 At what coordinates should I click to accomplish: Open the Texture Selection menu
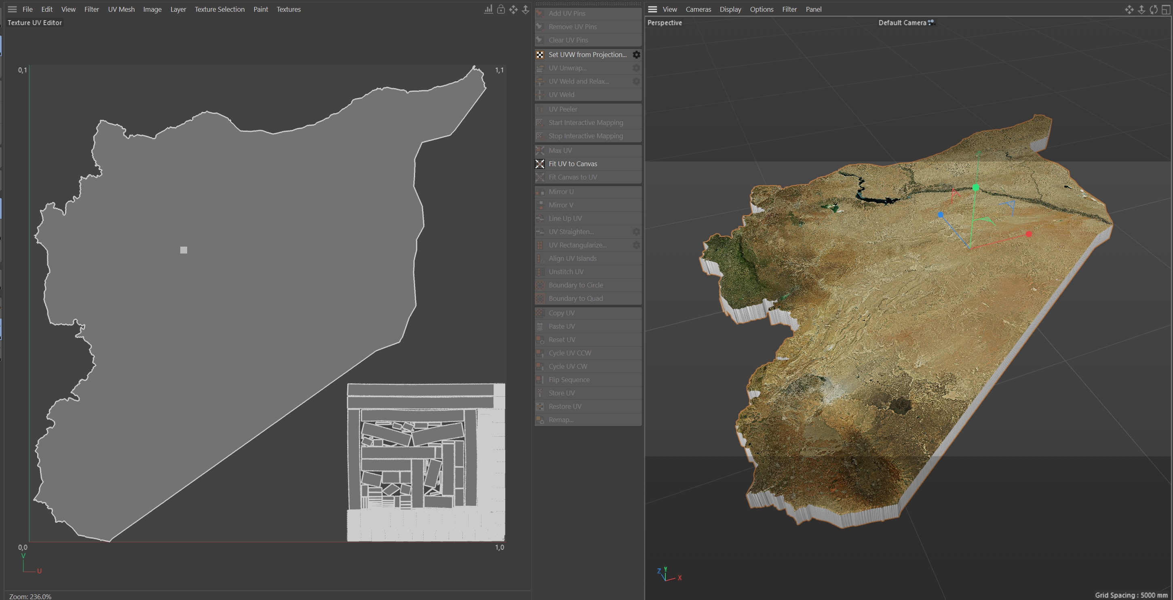219,9
